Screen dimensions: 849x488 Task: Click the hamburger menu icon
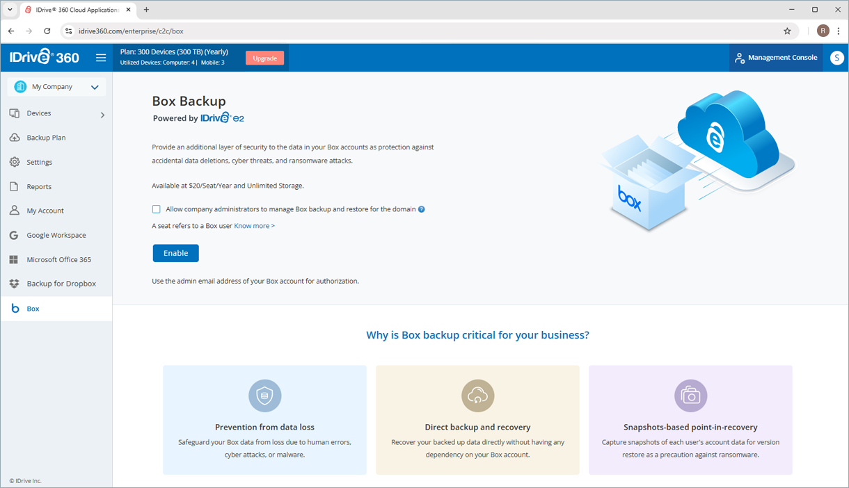click(101, 58)
